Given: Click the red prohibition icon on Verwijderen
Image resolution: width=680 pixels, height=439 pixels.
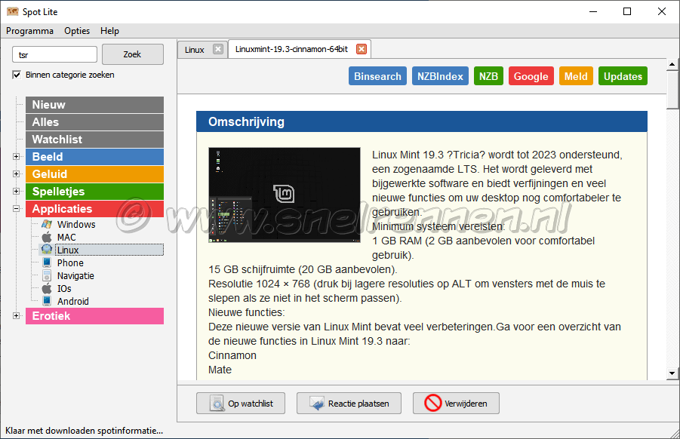Looking at the screenshot, I should click(x=432, y=403).
